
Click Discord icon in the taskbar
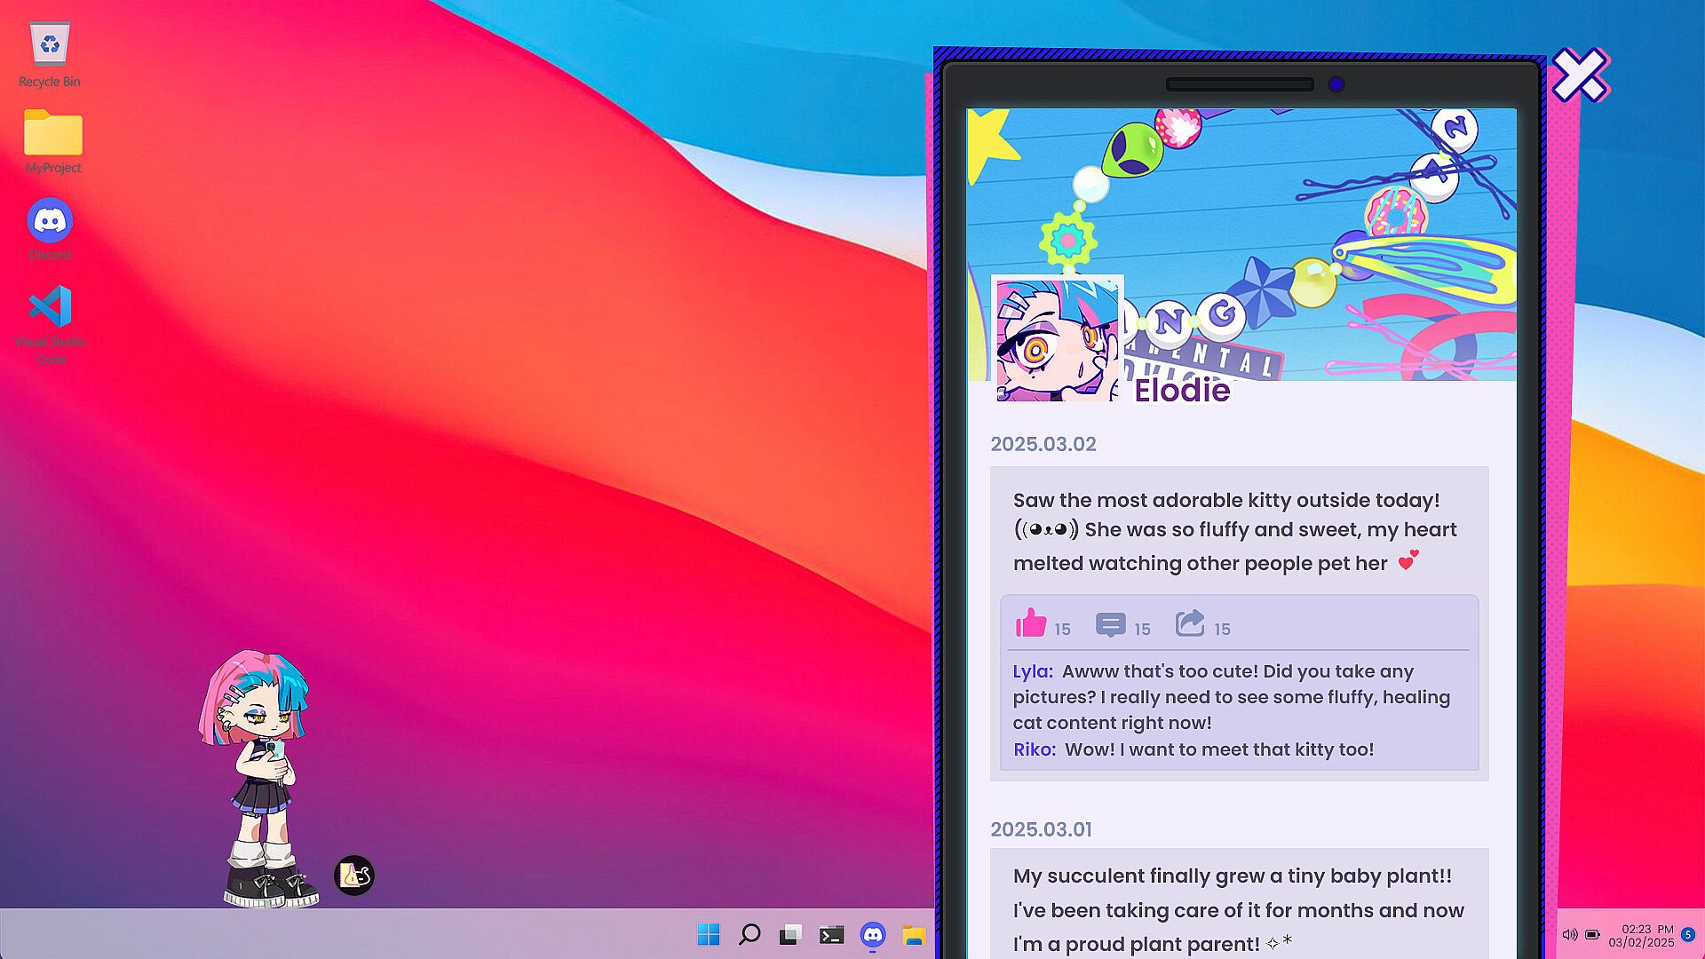(873, 934)
